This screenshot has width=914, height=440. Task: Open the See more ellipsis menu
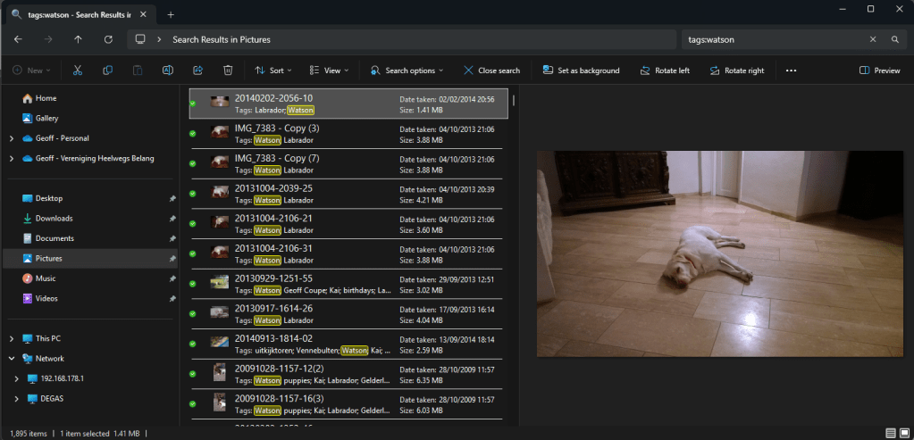(x=791, y=71)
